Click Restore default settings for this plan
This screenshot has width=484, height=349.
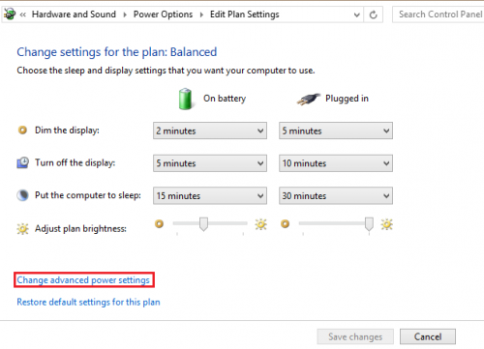[x=88, y=302]
